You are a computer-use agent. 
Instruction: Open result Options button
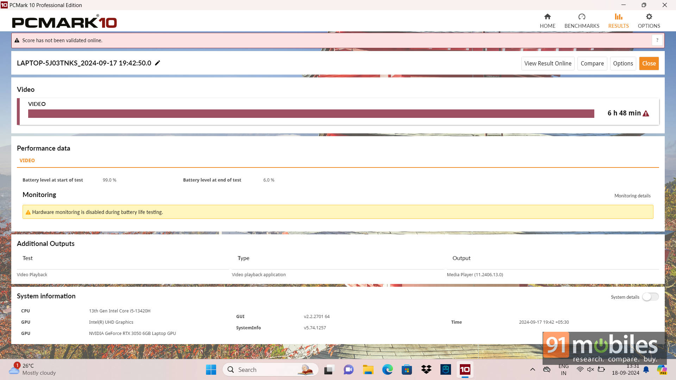click(623, 63)
